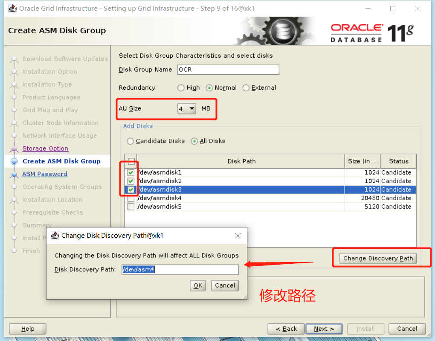
Task: Uncheck the /dev/asmdisk3 checkbox
Action: coord(131,189)
